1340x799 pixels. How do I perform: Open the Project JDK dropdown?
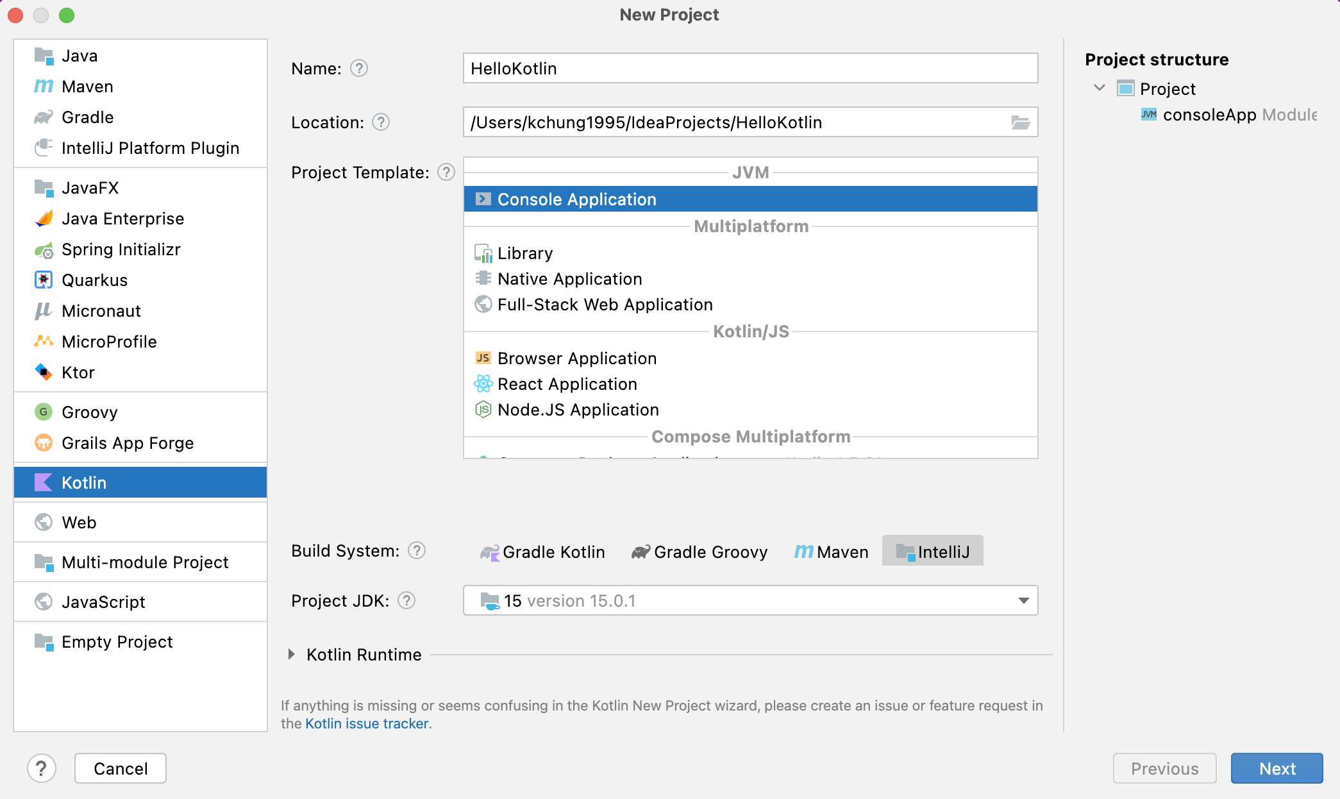pos(1023,601)
